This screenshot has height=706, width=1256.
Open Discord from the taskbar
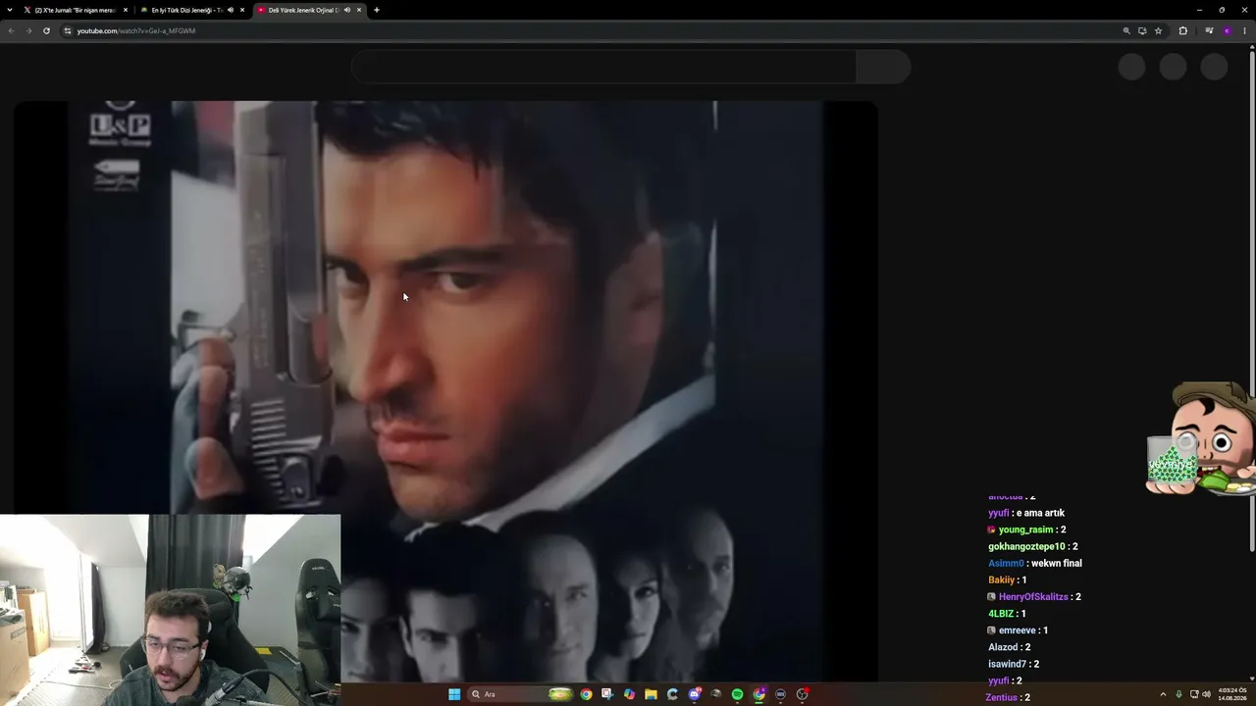(x=695, y=694)
